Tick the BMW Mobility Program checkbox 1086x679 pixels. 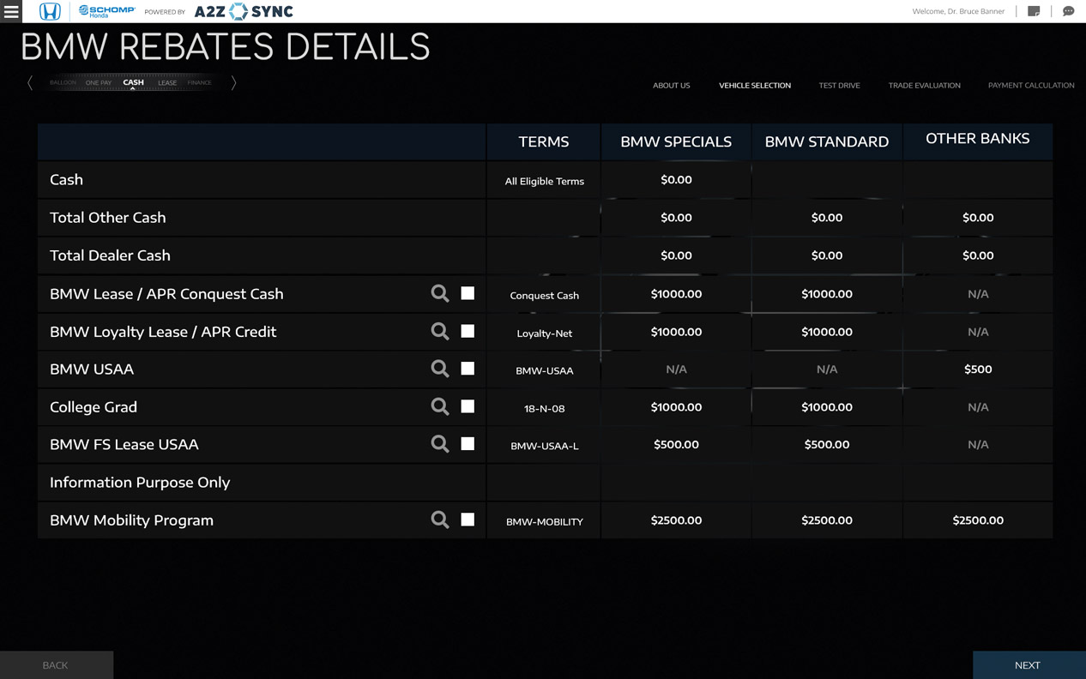tap(468, 520)
